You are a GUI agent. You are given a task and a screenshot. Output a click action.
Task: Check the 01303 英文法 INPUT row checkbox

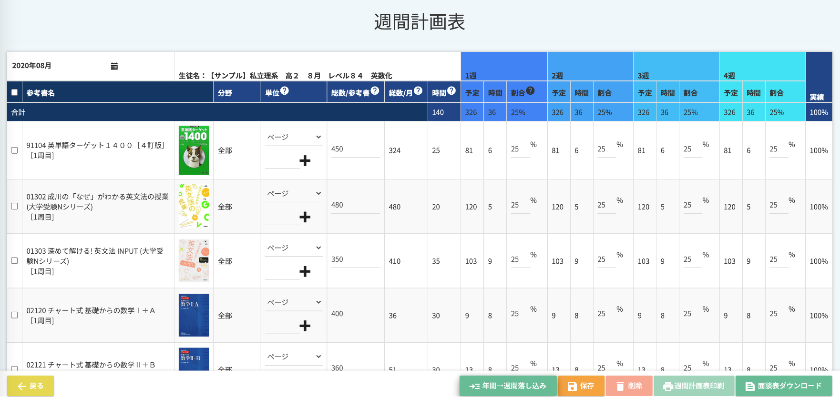(x=14, y=261)
